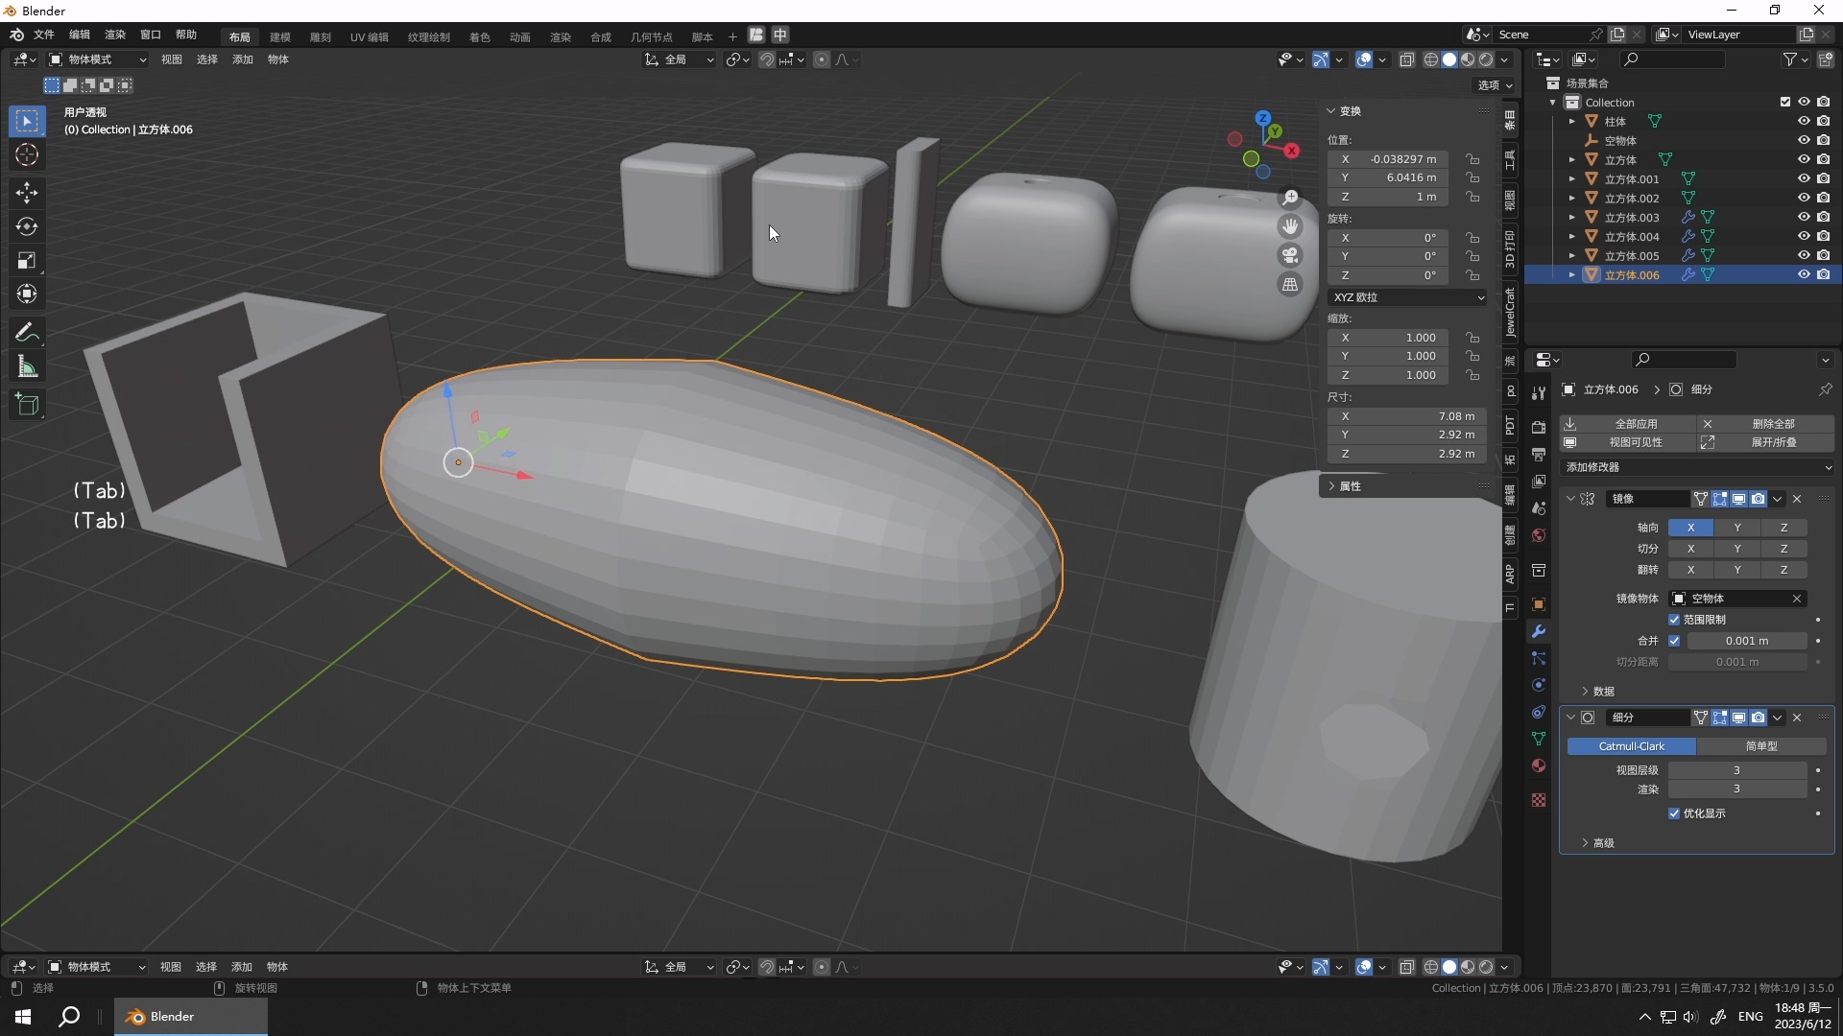Select the Rotate tool
Image resolution: width=1843 pixels, height=1036 pixels.
point(27,226)
